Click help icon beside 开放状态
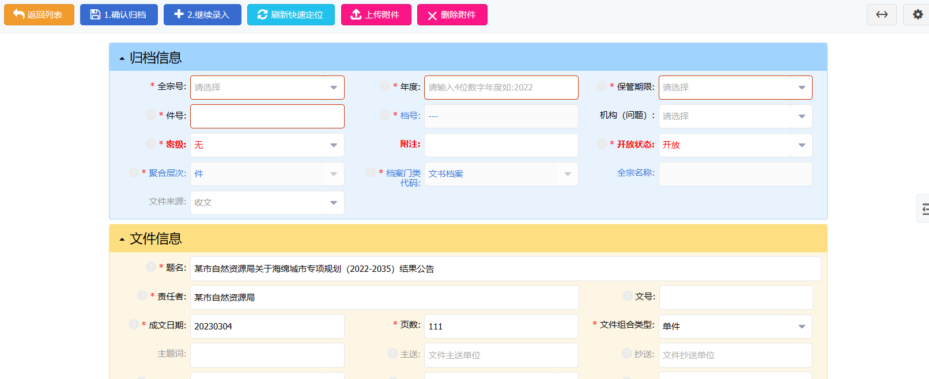The width and height of the screenshot is (929, 379). (x=602, y=143)
